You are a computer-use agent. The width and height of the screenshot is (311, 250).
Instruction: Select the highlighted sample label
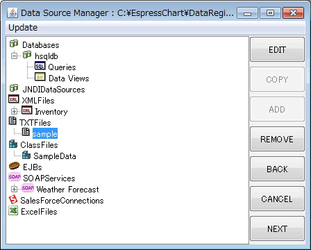pos(45,134)
